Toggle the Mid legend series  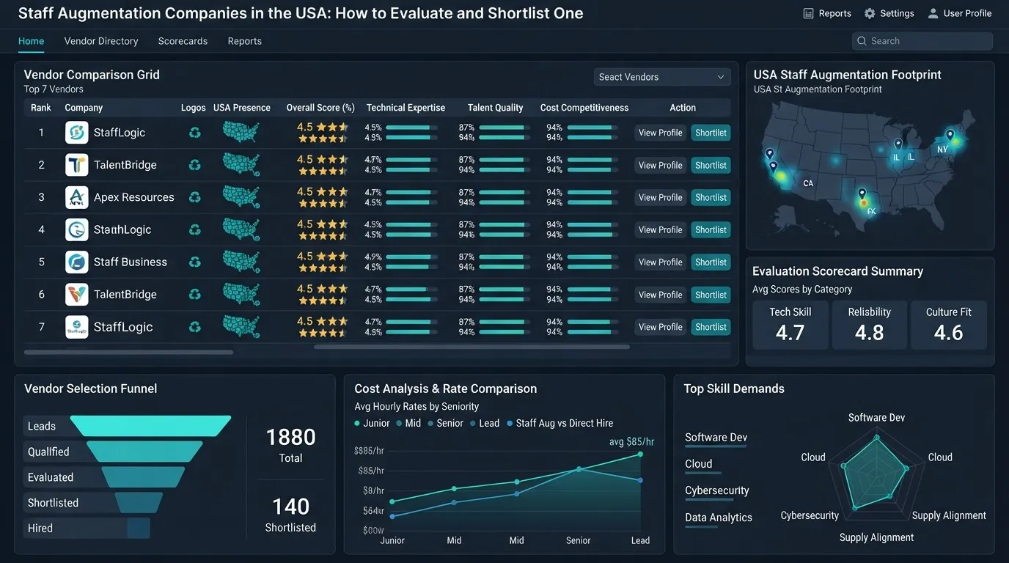click(408, 423)
